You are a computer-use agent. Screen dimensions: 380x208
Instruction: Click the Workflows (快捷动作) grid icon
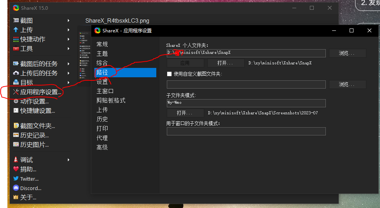tap(16, 39)
